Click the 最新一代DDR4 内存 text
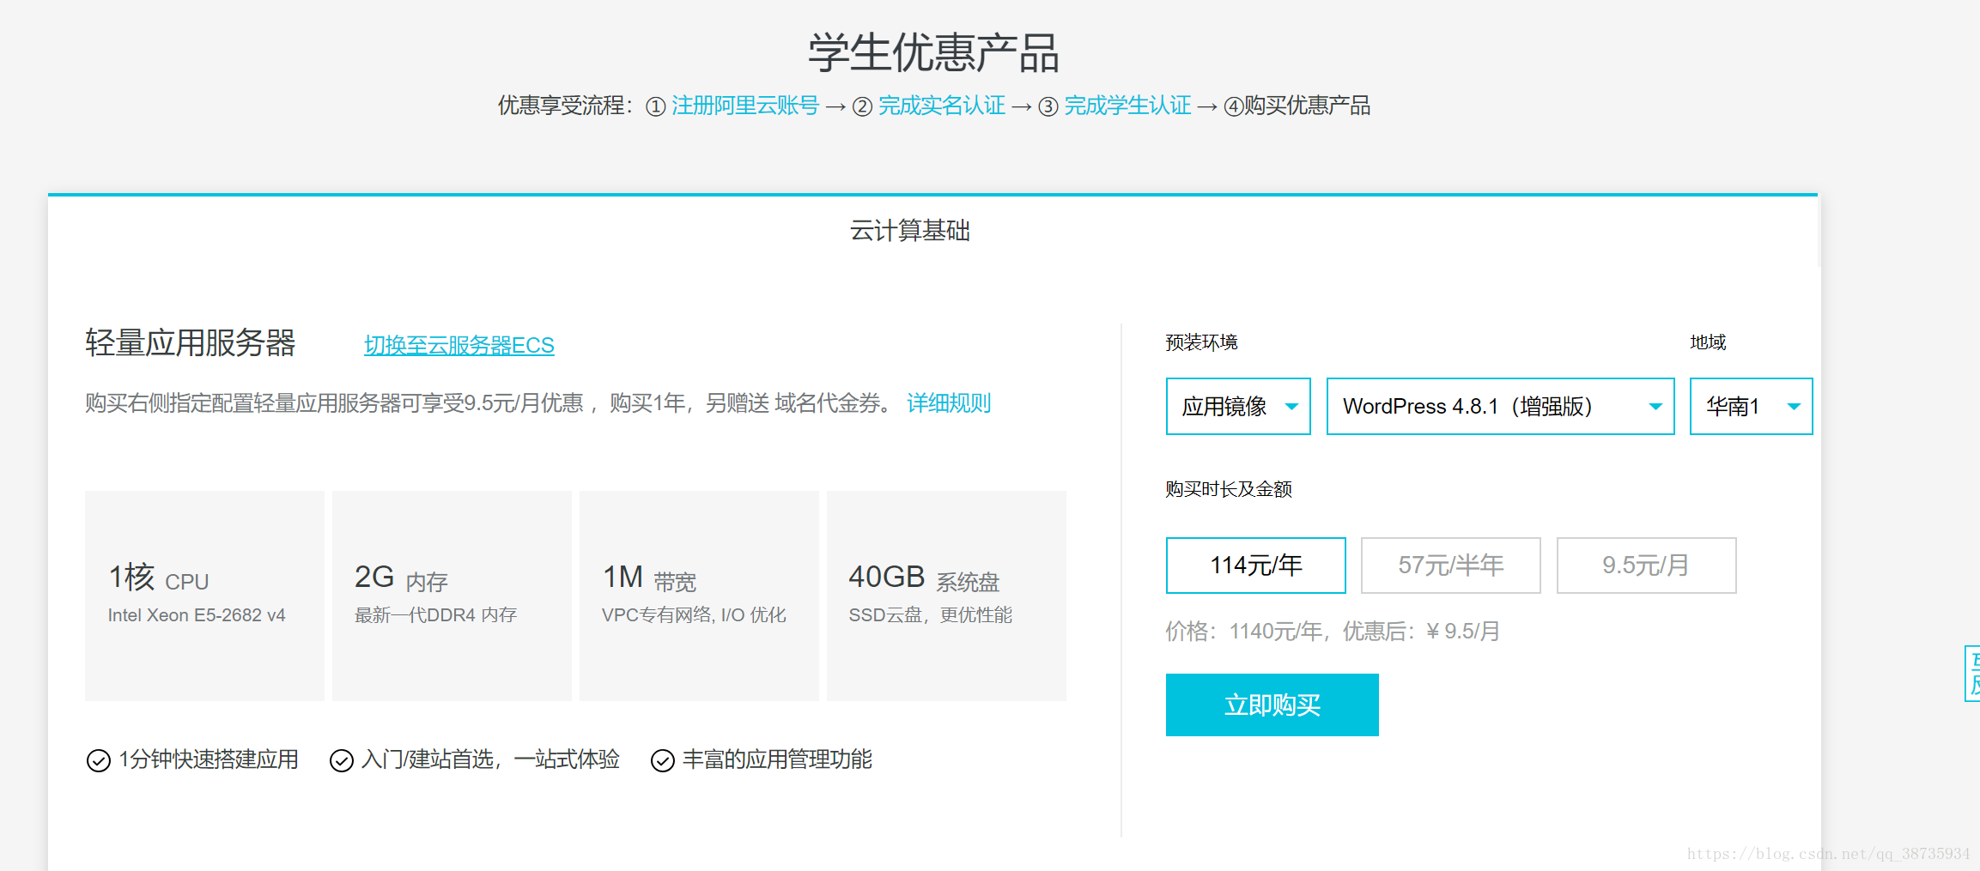 click(x=435, y=615)
